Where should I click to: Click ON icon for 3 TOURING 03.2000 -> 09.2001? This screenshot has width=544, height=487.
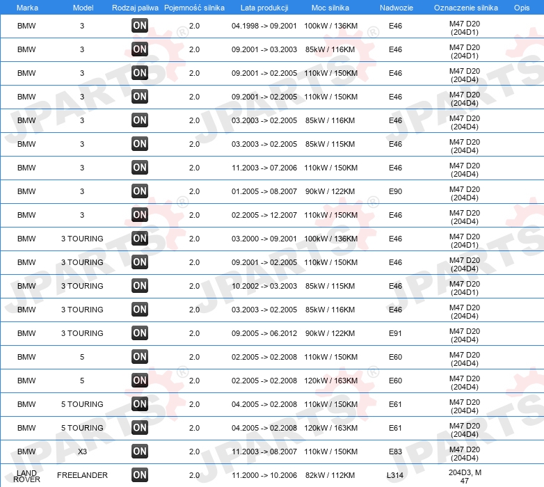coord(140,239)
